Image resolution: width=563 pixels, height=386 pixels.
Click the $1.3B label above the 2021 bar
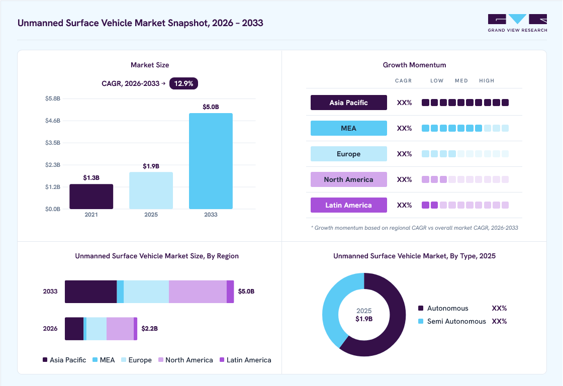pyautogui.click(x=91, y=178)
